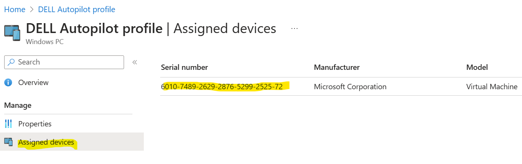Click the Overview info icon

(x=8, y=82)
